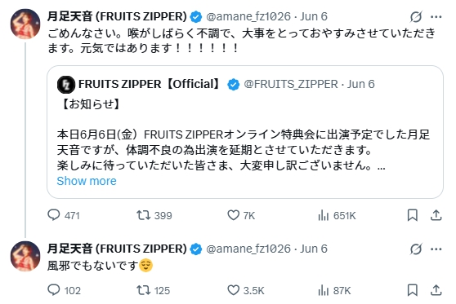The width and height of the screenshot is (456, 304).
Task: Open the @amane_fz1026 handle on first tweet
Action: pyautogui.click(x=248, y=16)
